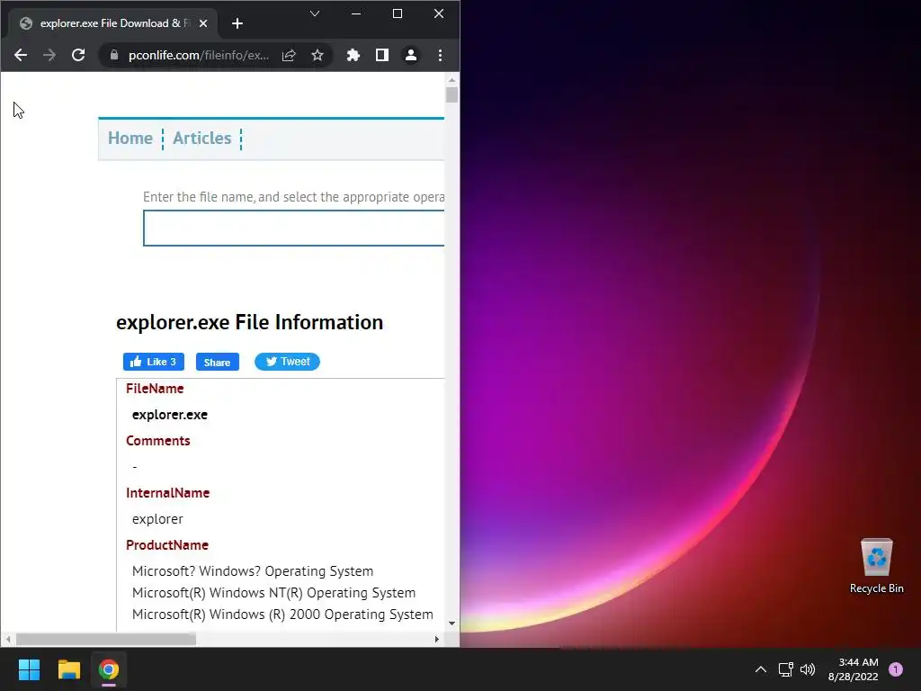
Task: Click the page's vertical scrollbar thumb
Action: point(452,94)
